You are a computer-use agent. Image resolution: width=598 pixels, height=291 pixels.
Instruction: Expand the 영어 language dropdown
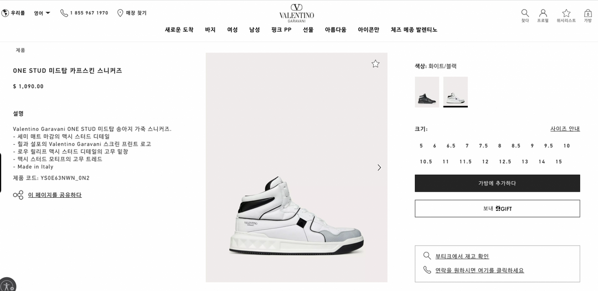click(42, 13)
